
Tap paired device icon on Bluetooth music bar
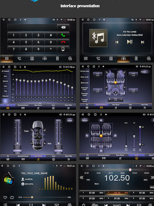click(136, 58)
